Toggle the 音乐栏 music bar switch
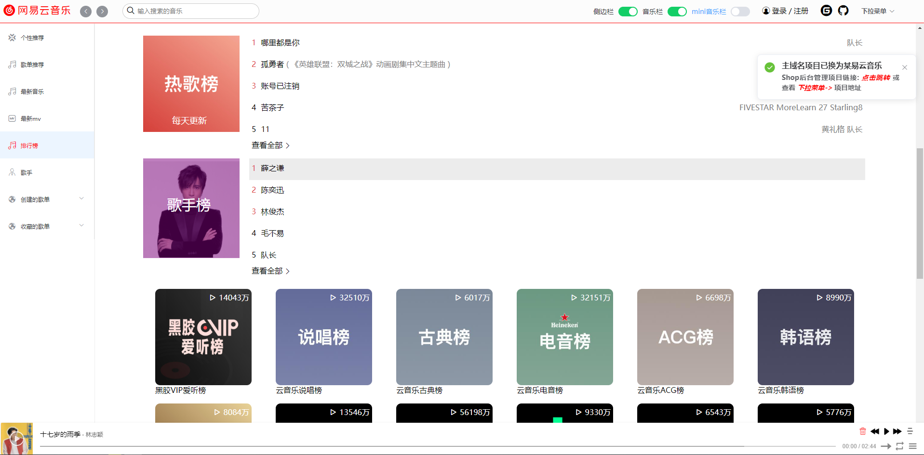The width and height of the screenshot is (924, 455). pyautogui.click(x=677, y=12)
